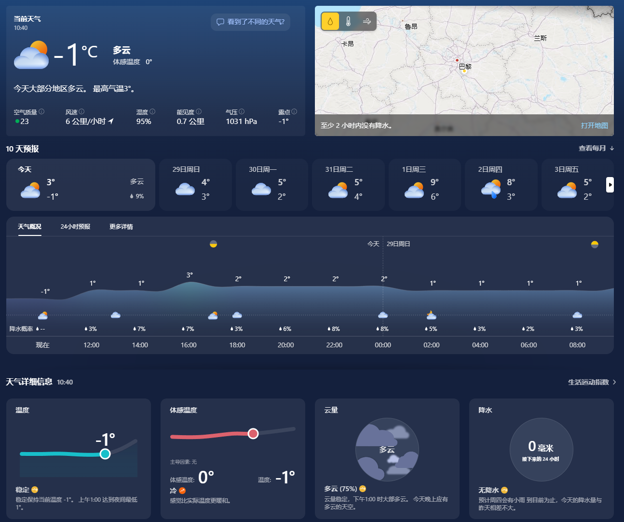
Task: Click the sunset icon on hourly chart
Action: [213, 244]
